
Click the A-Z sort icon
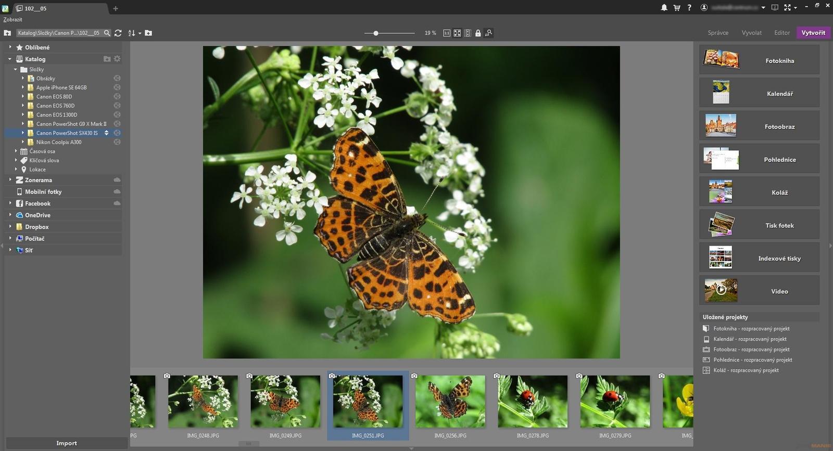[x=132, y=33]
